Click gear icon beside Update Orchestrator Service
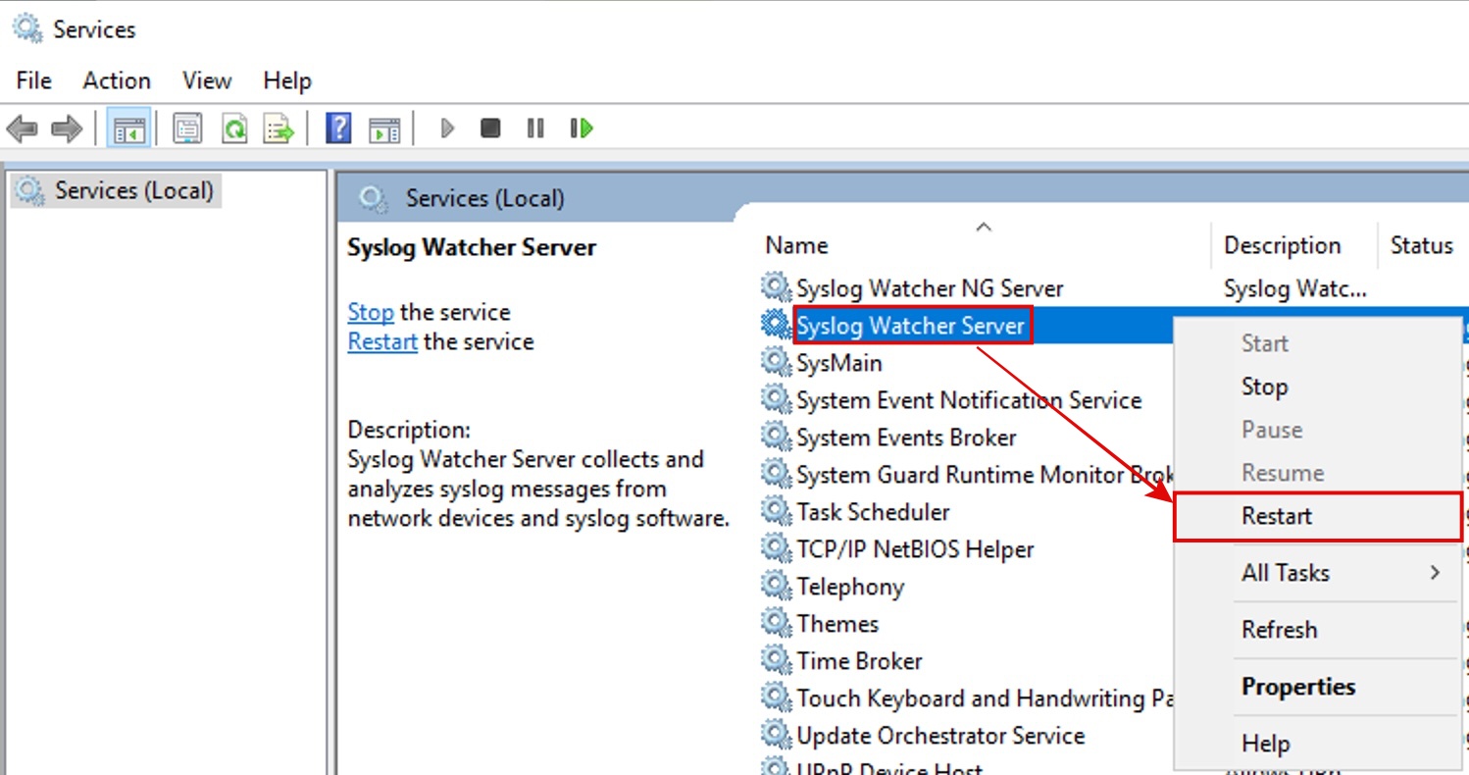Image resolution: width=1469 pixels, height=775 pixels. click(x=776, y=735)
